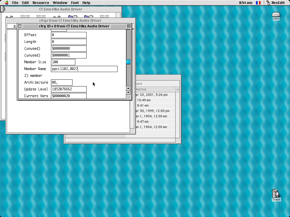Open the Apple menu

coord(7,3)
